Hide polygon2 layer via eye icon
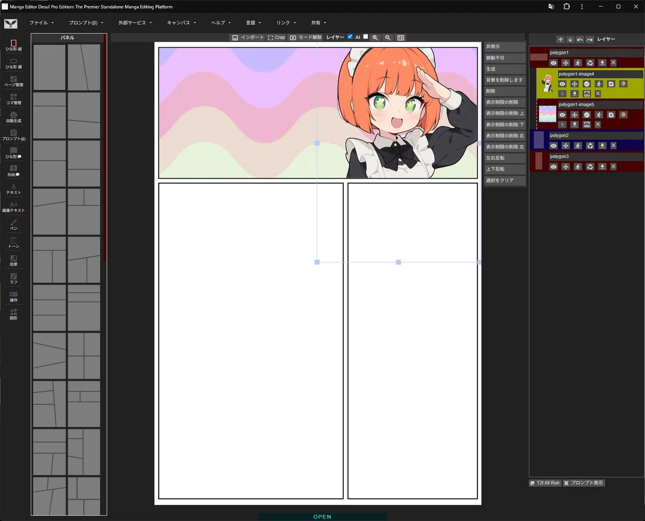Screen dimensions: 645x521 point(554,146)
